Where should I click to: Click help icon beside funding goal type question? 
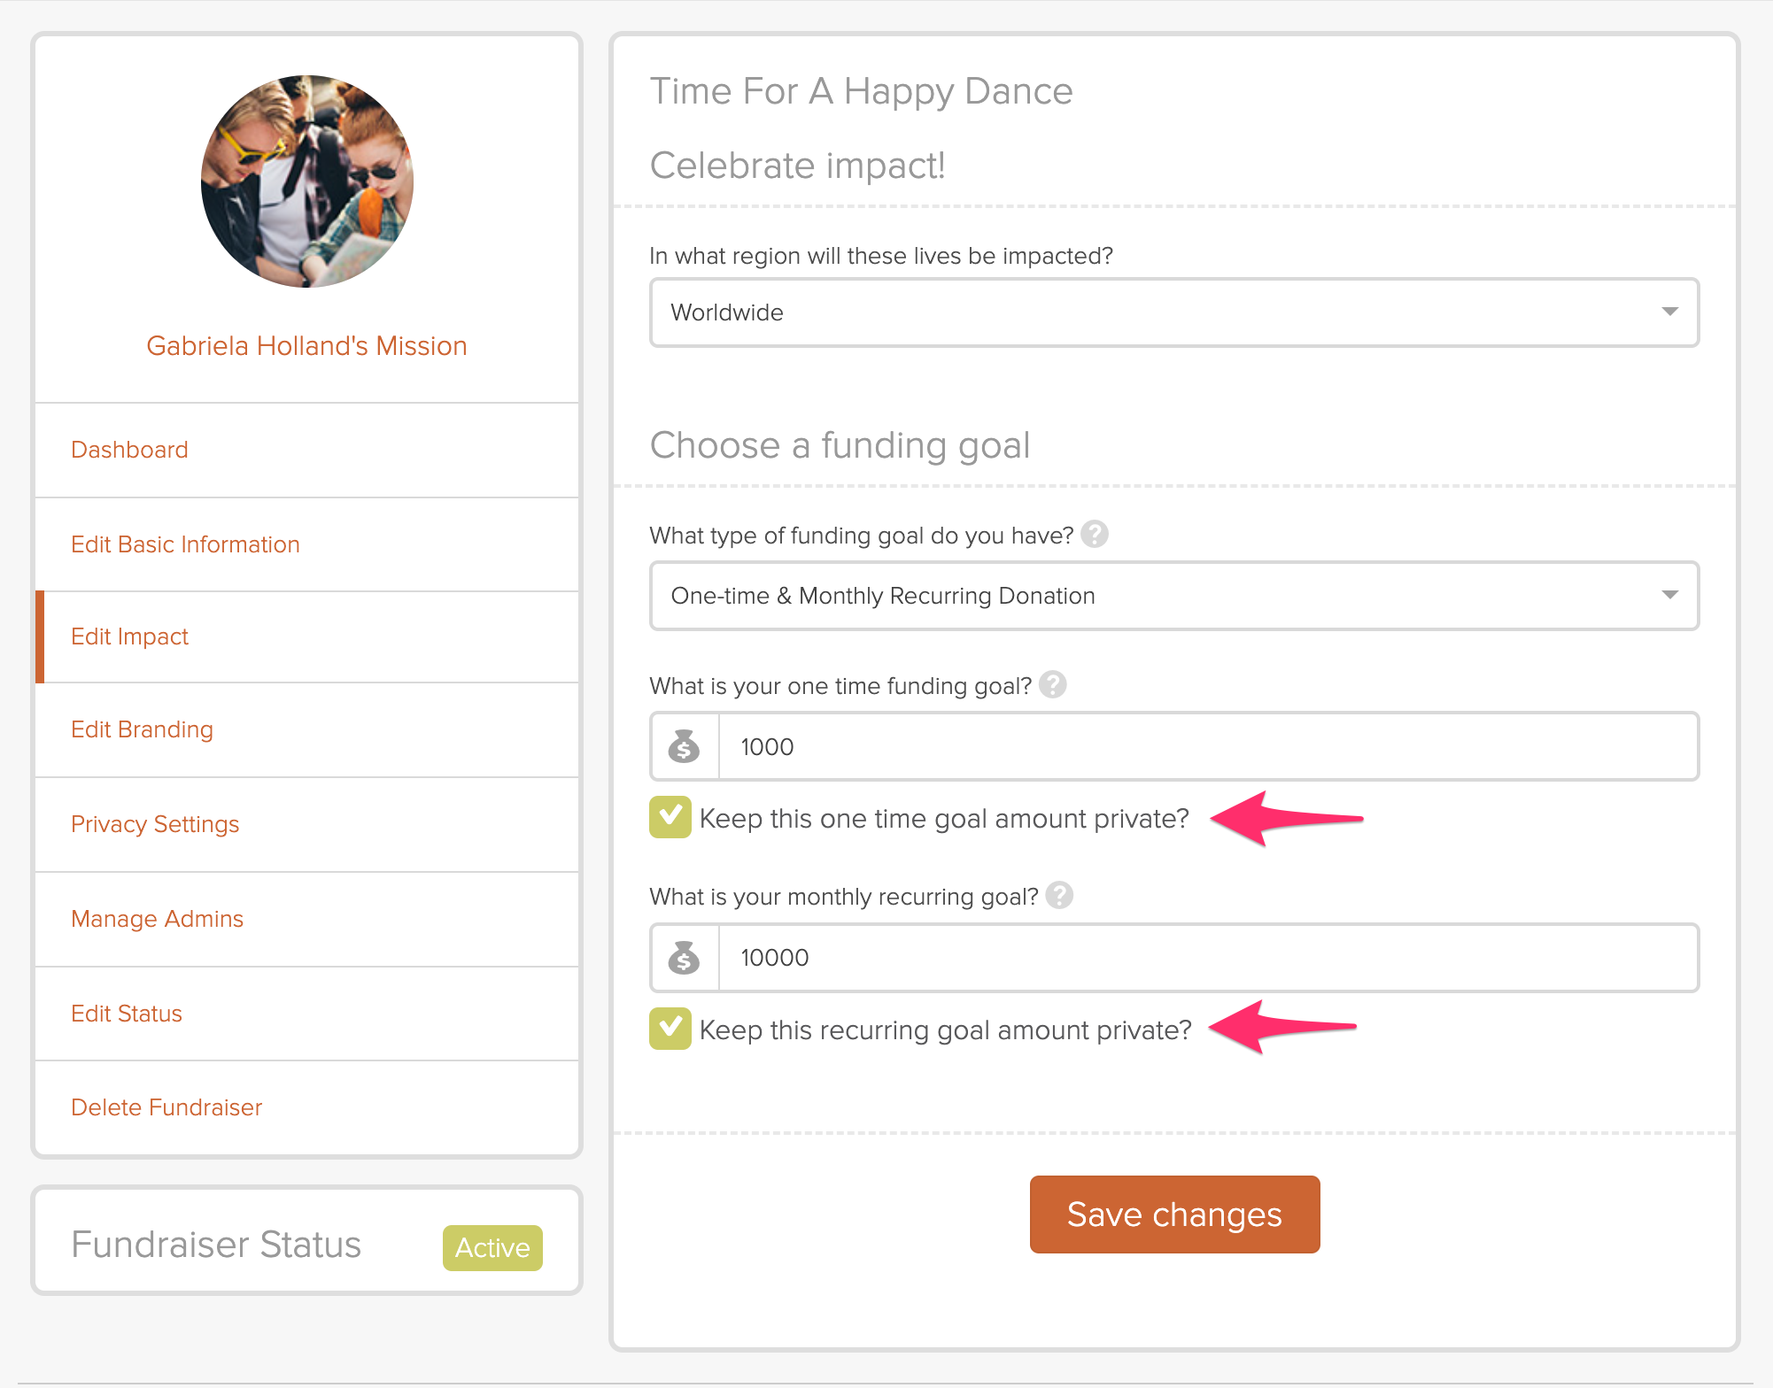(1095, 535)
